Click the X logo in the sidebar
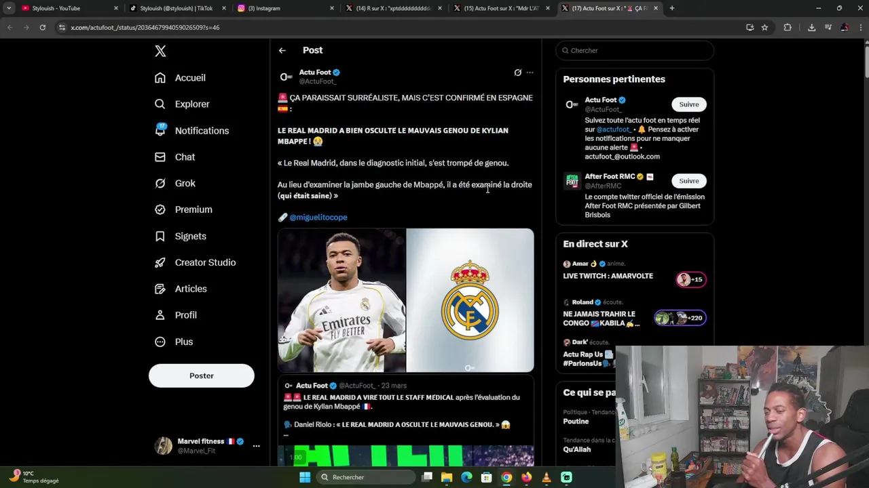 point(160,51)
